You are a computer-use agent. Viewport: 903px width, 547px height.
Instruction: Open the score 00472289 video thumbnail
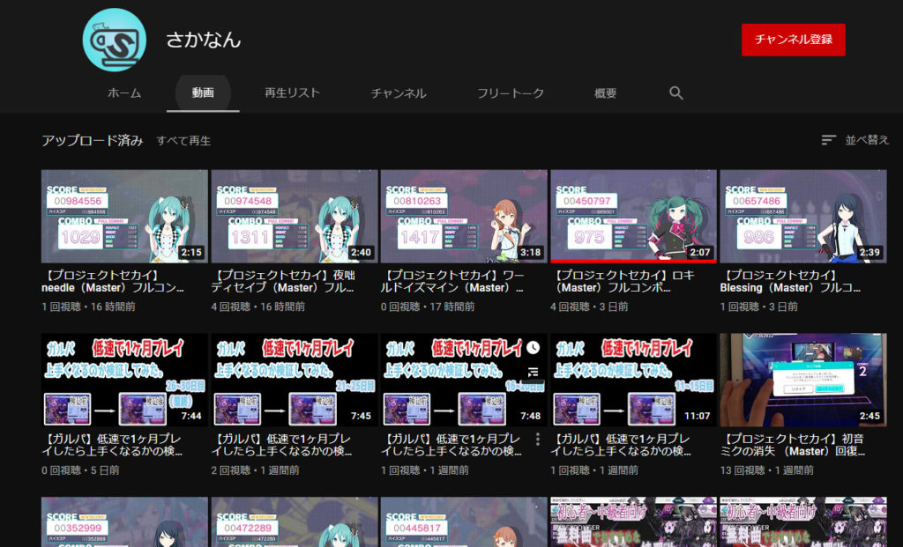coord(295,522)
